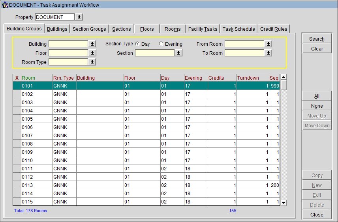
Task: Choose the Evening section type option
Action: (x=161, y=44)
